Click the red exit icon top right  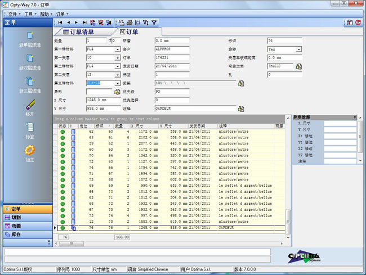tap(358, 22)
